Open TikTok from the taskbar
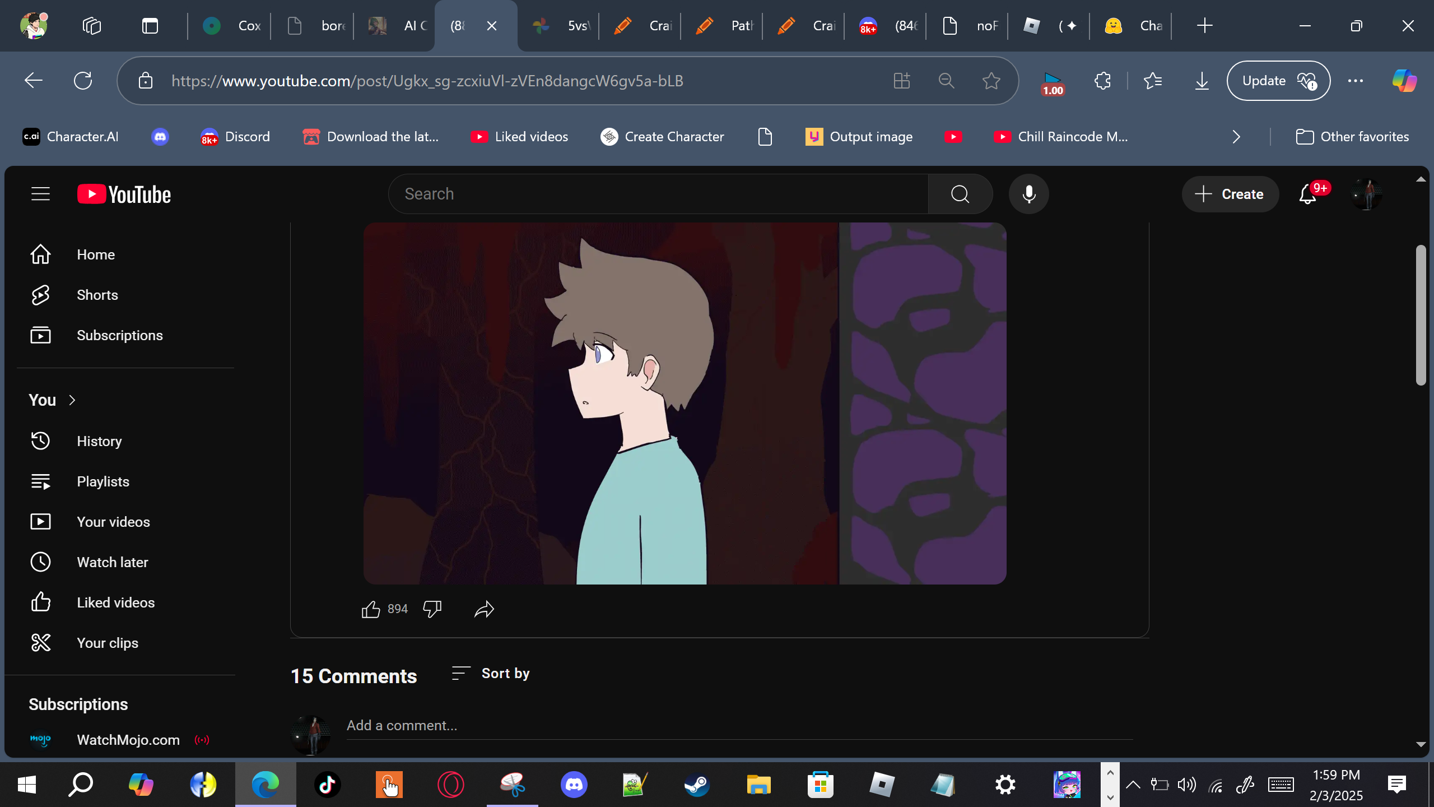This screenshot has height=807, width=1434. 327,785
